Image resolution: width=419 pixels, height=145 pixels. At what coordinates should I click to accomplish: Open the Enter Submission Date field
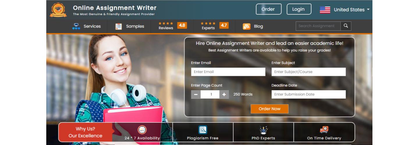pos(308,95)
